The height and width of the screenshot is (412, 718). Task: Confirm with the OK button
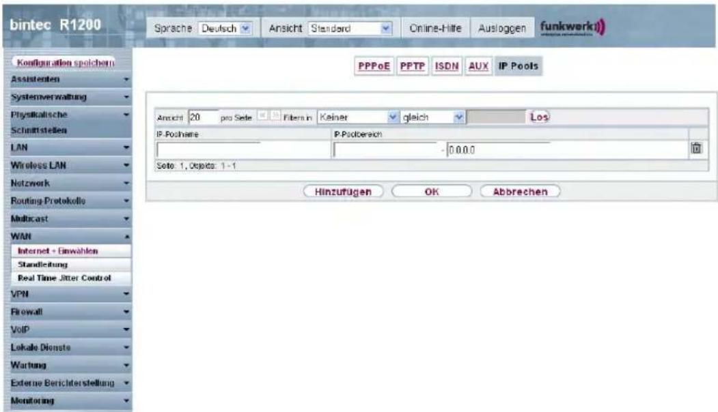click(432, 192)
